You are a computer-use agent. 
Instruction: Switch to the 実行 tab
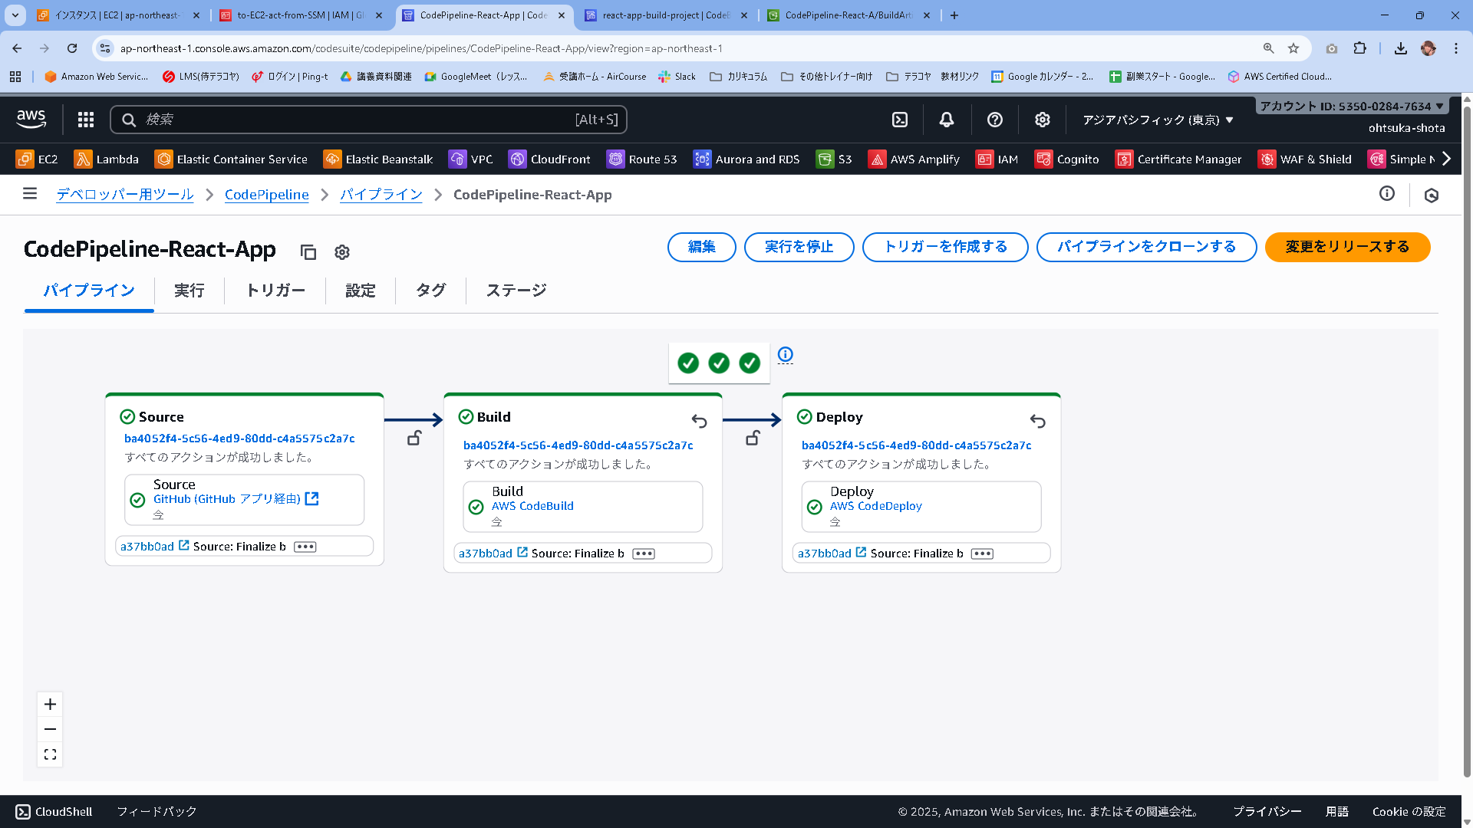189,291
